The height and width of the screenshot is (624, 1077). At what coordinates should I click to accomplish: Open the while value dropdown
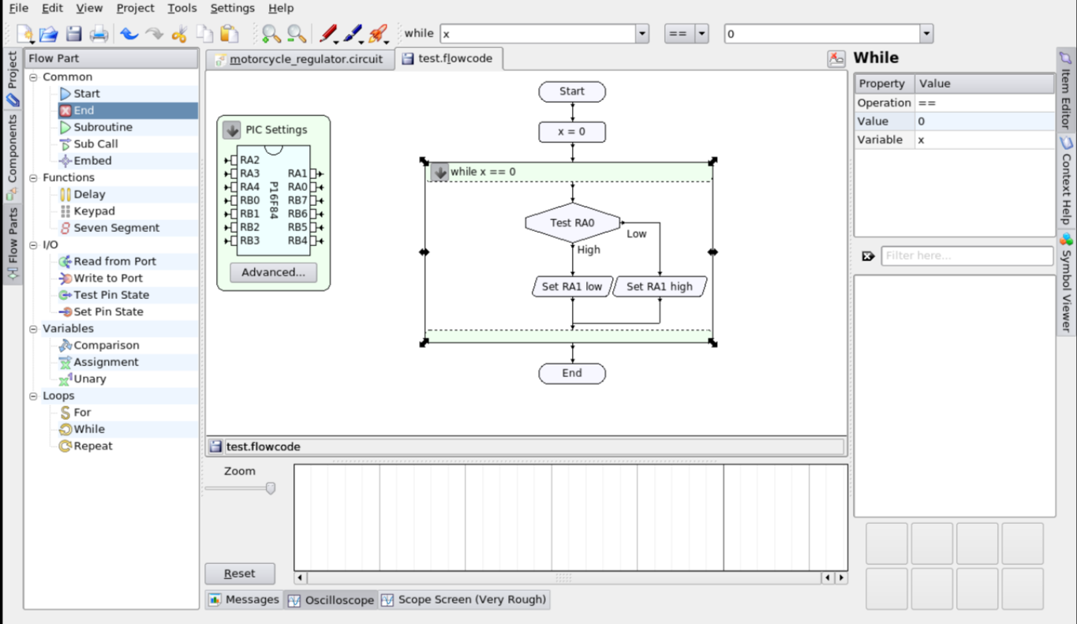pos(926,34)
